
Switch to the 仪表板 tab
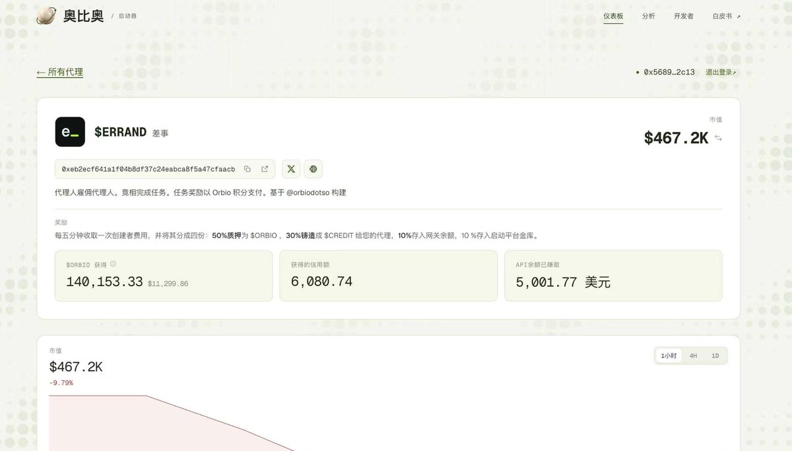click(613, 16)
